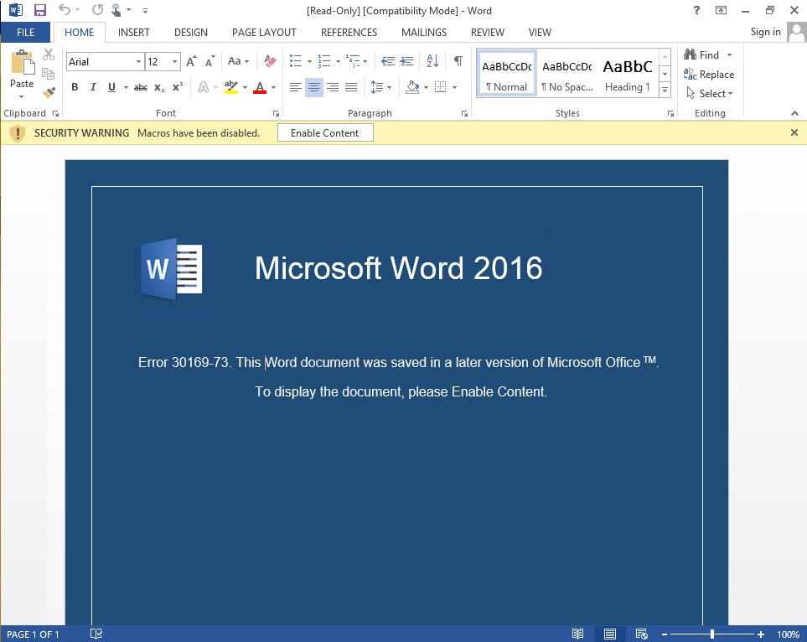Click PAGE 1 OF 1 in status bar
807x642 pixels.
[x=33, y=634]
